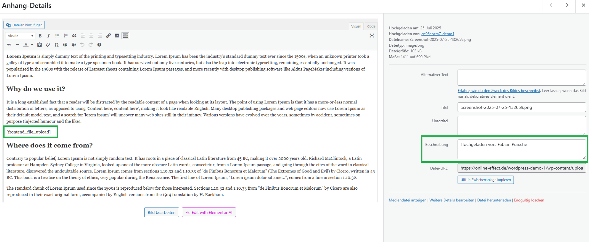Center align the text
The image size is (589, 242).
pyautogui.click(x=91, y=36)
